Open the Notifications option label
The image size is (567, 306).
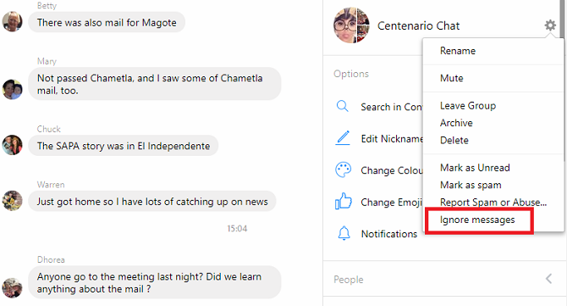(389, 234)
